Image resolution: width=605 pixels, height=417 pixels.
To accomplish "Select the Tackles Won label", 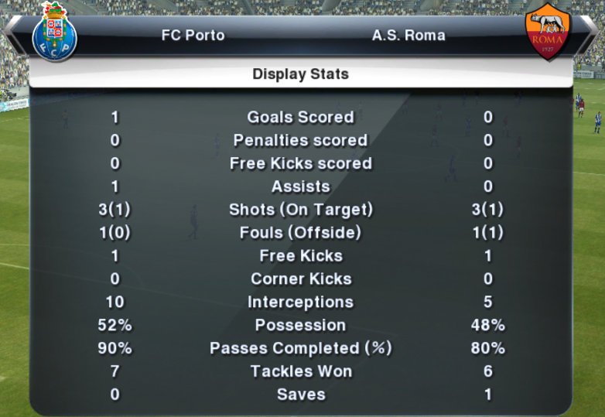I will (x=301, y=371).
